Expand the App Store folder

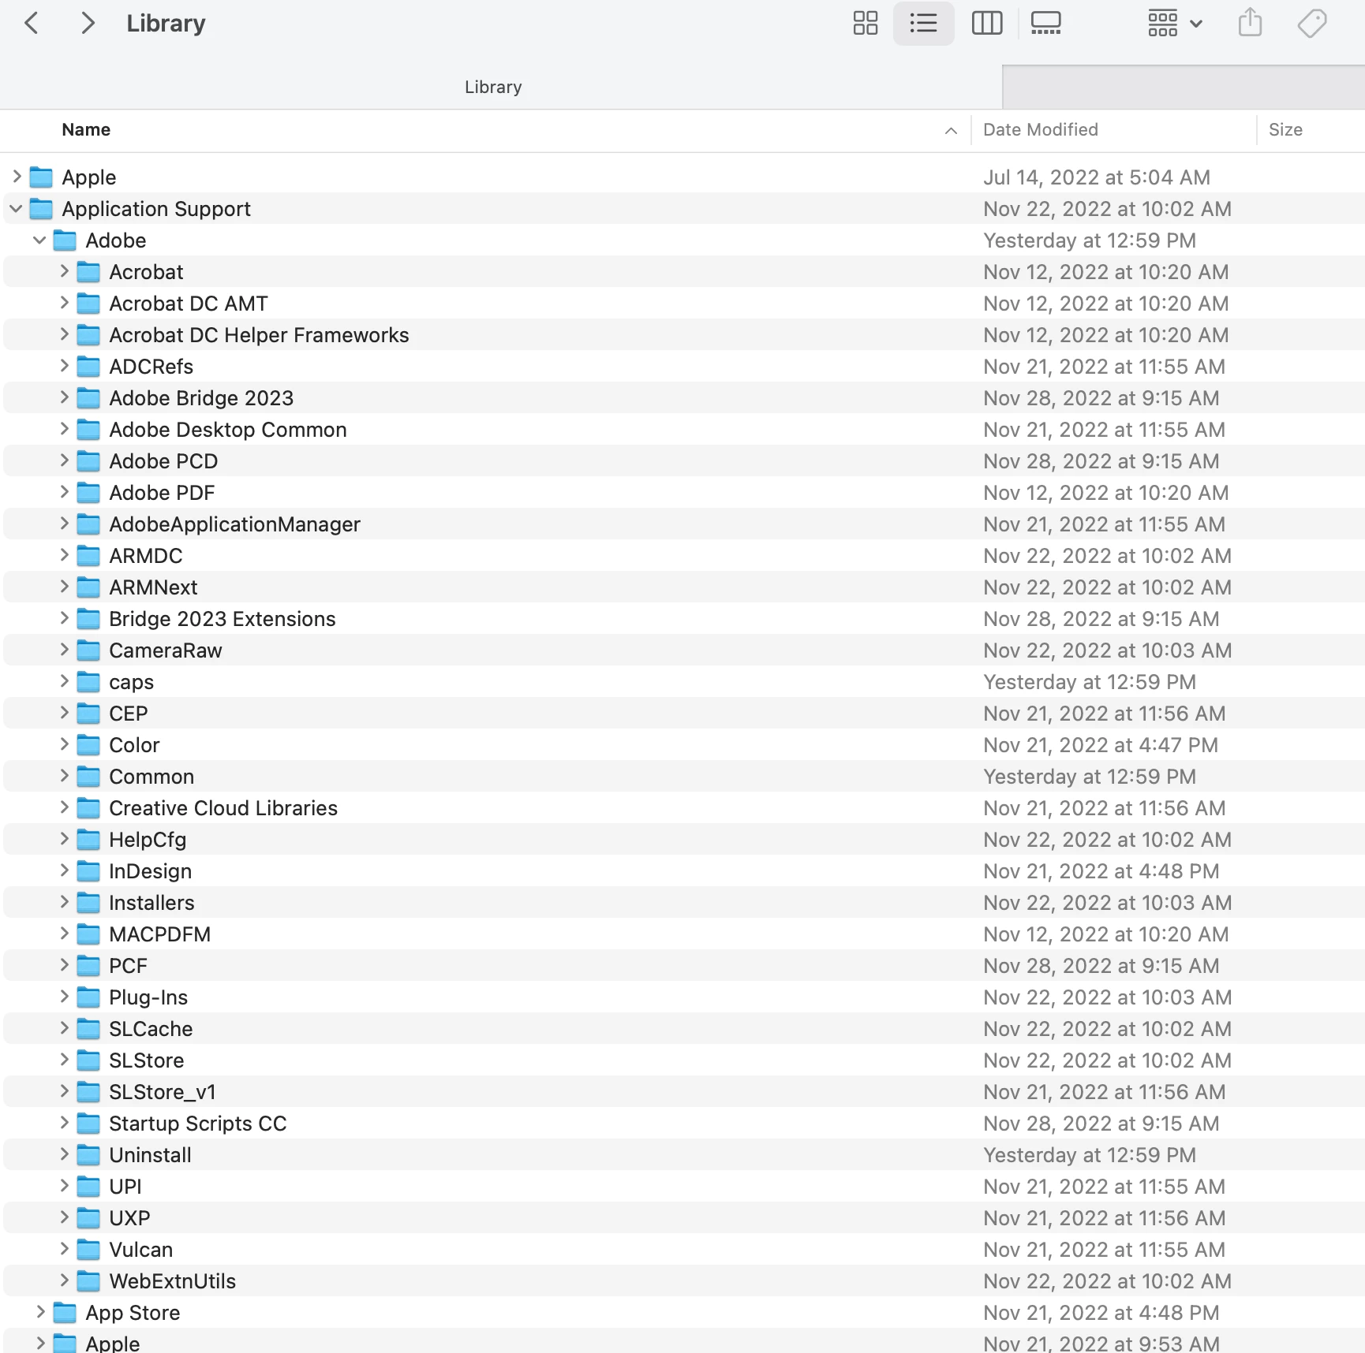(x=41, y=1312)
